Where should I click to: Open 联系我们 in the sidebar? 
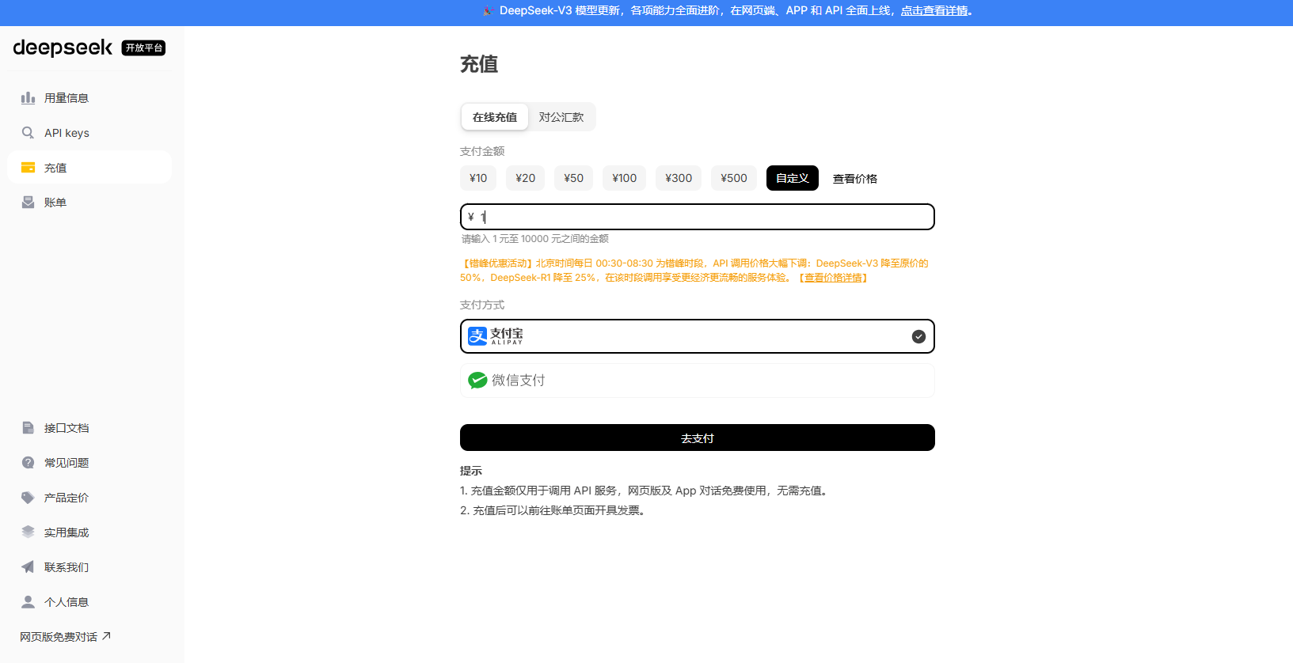[x=89, y=567]
